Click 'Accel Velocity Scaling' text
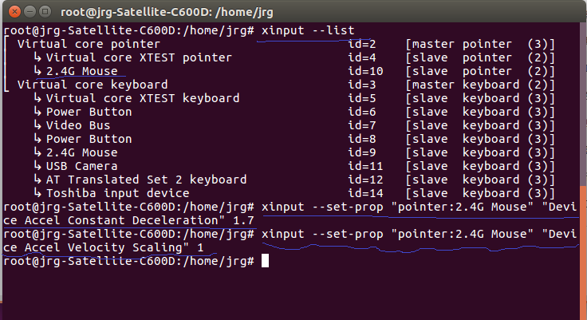Image resolution: width=587 pixels, height=320 pixels. point(103,247)
